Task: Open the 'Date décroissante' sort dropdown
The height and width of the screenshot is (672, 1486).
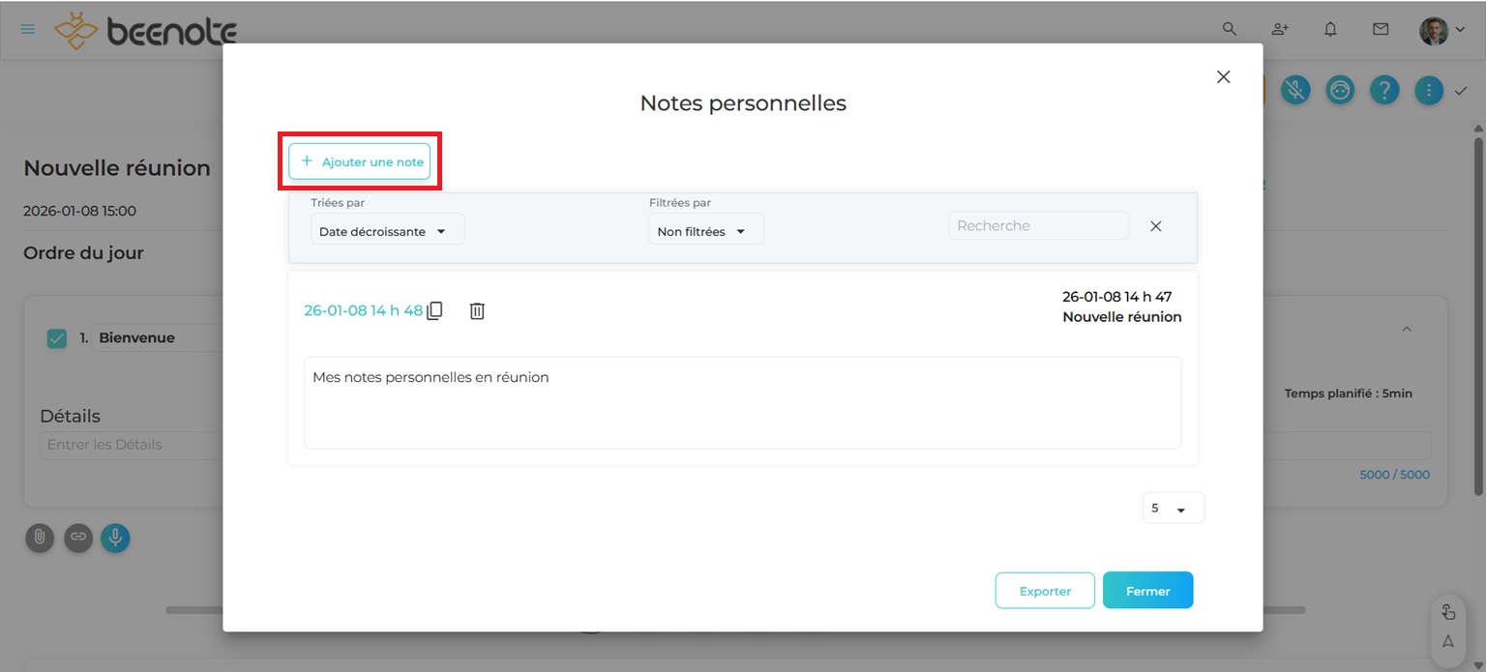Action: (387, 231)
